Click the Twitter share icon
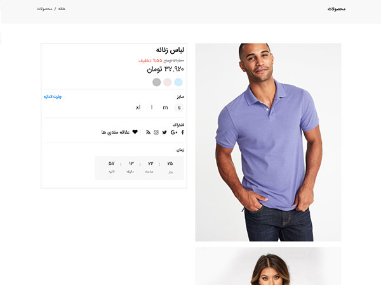This screenshot has height=285, width=381. [165, 132]
